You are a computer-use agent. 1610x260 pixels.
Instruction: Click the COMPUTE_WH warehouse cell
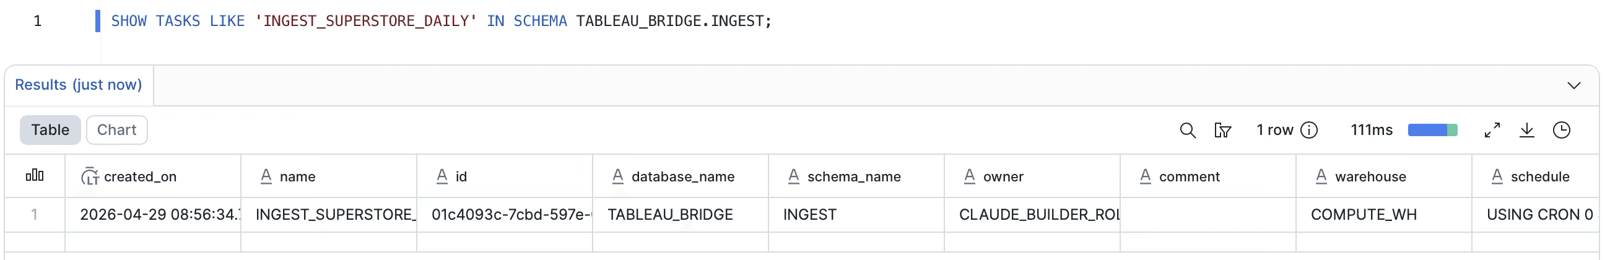(x=1363, y=215)
